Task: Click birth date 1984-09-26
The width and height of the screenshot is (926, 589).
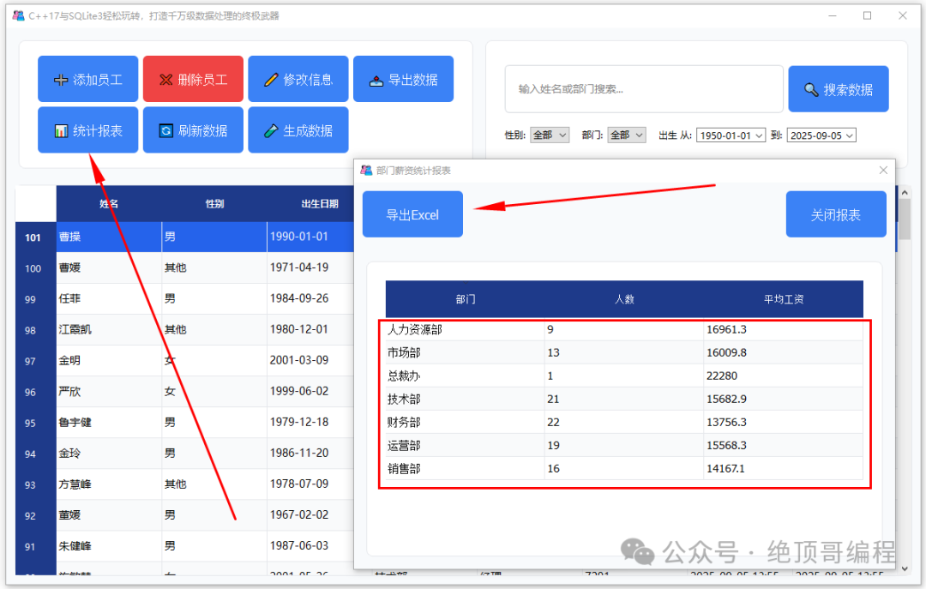Action: 299,298
